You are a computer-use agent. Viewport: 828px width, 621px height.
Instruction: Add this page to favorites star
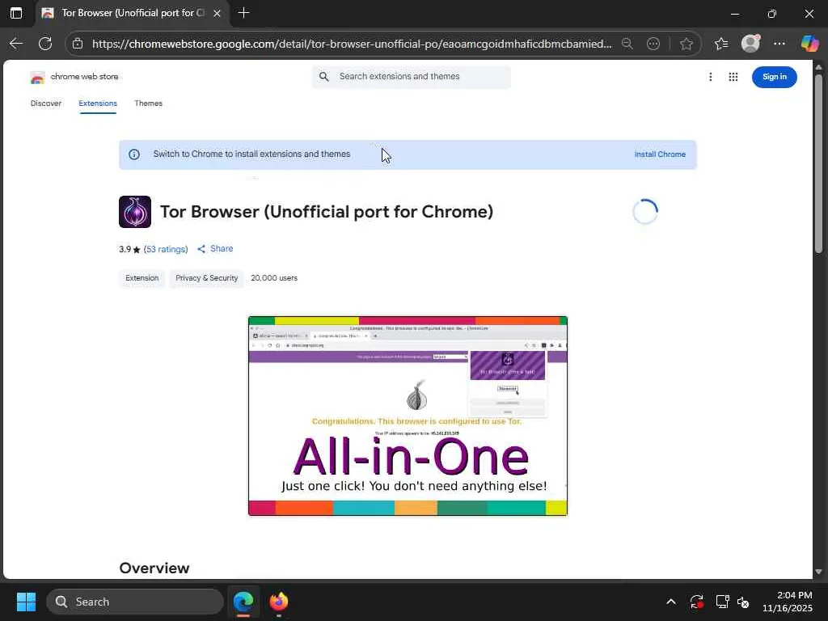[686, 44]
